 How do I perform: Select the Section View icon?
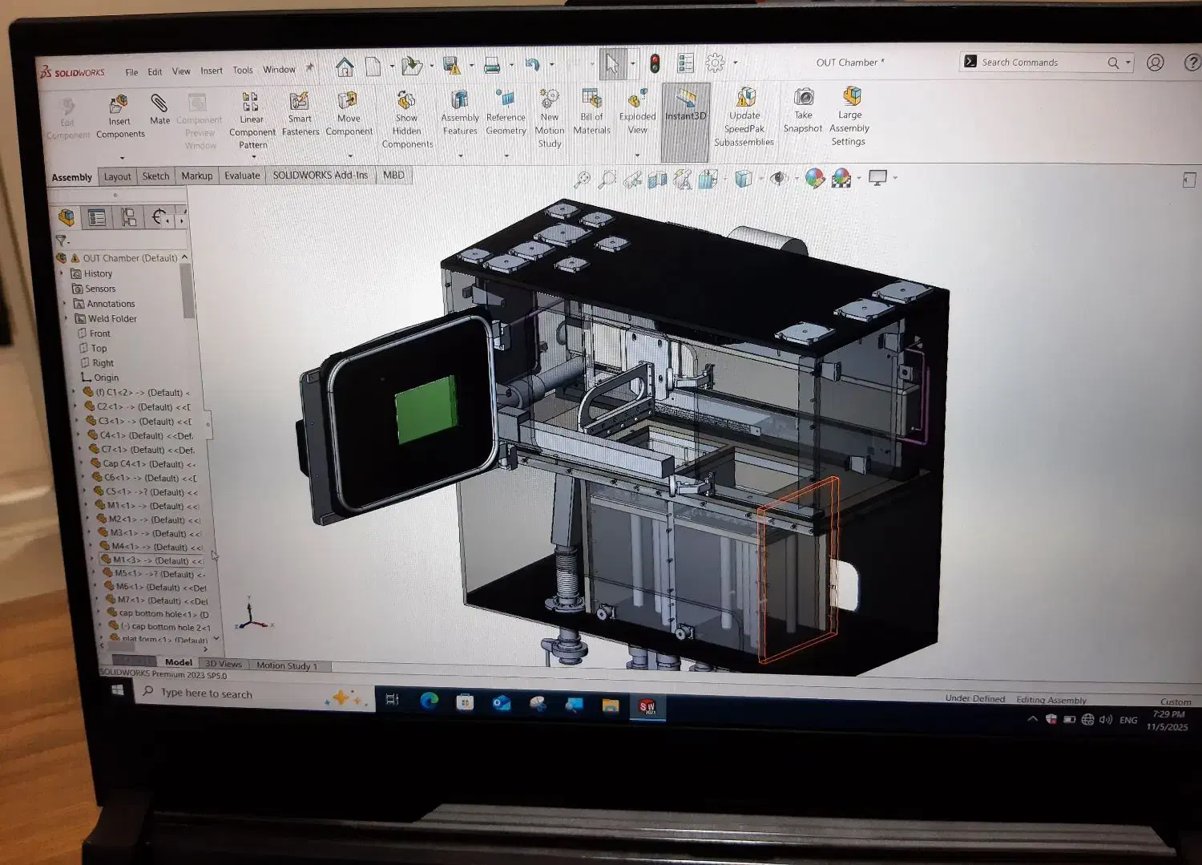[657, 180]
